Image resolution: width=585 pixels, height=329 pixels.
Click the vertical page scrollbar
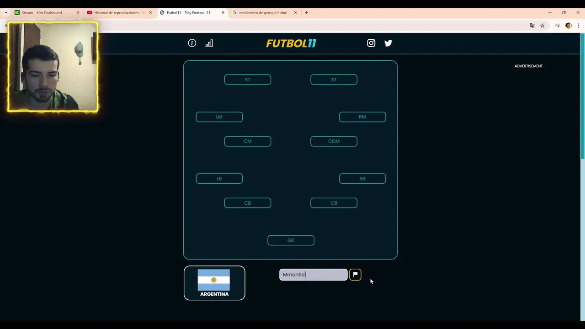coord(582,97)
